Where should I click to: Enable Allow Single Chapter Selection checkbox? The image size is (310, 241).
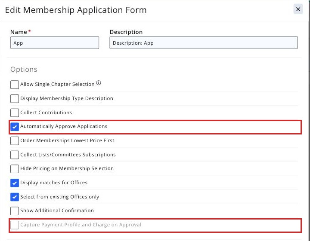click(x=15, y=84)
